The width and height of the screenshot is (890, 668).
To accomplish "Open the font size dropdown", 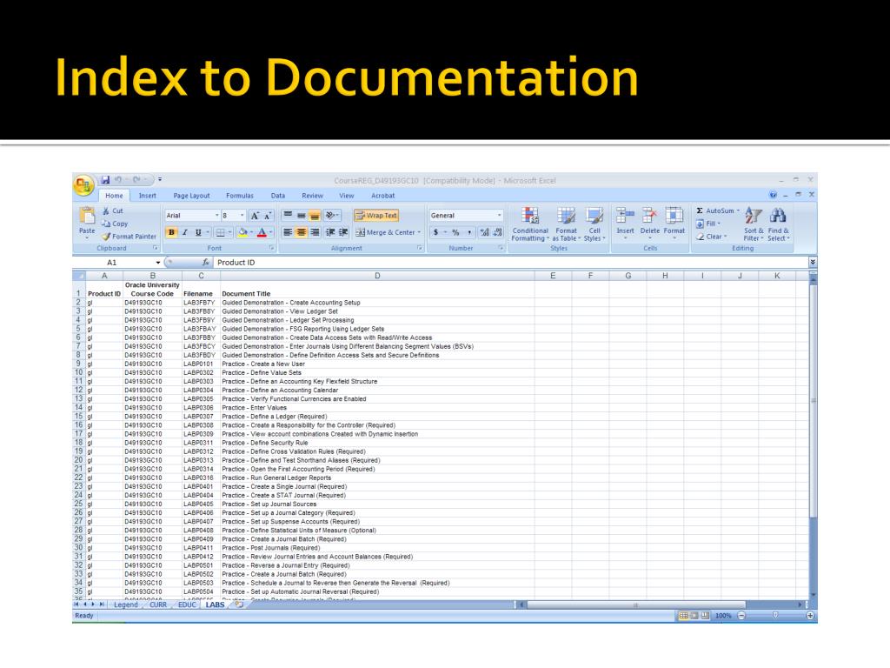I will click(x=242, y=216).
